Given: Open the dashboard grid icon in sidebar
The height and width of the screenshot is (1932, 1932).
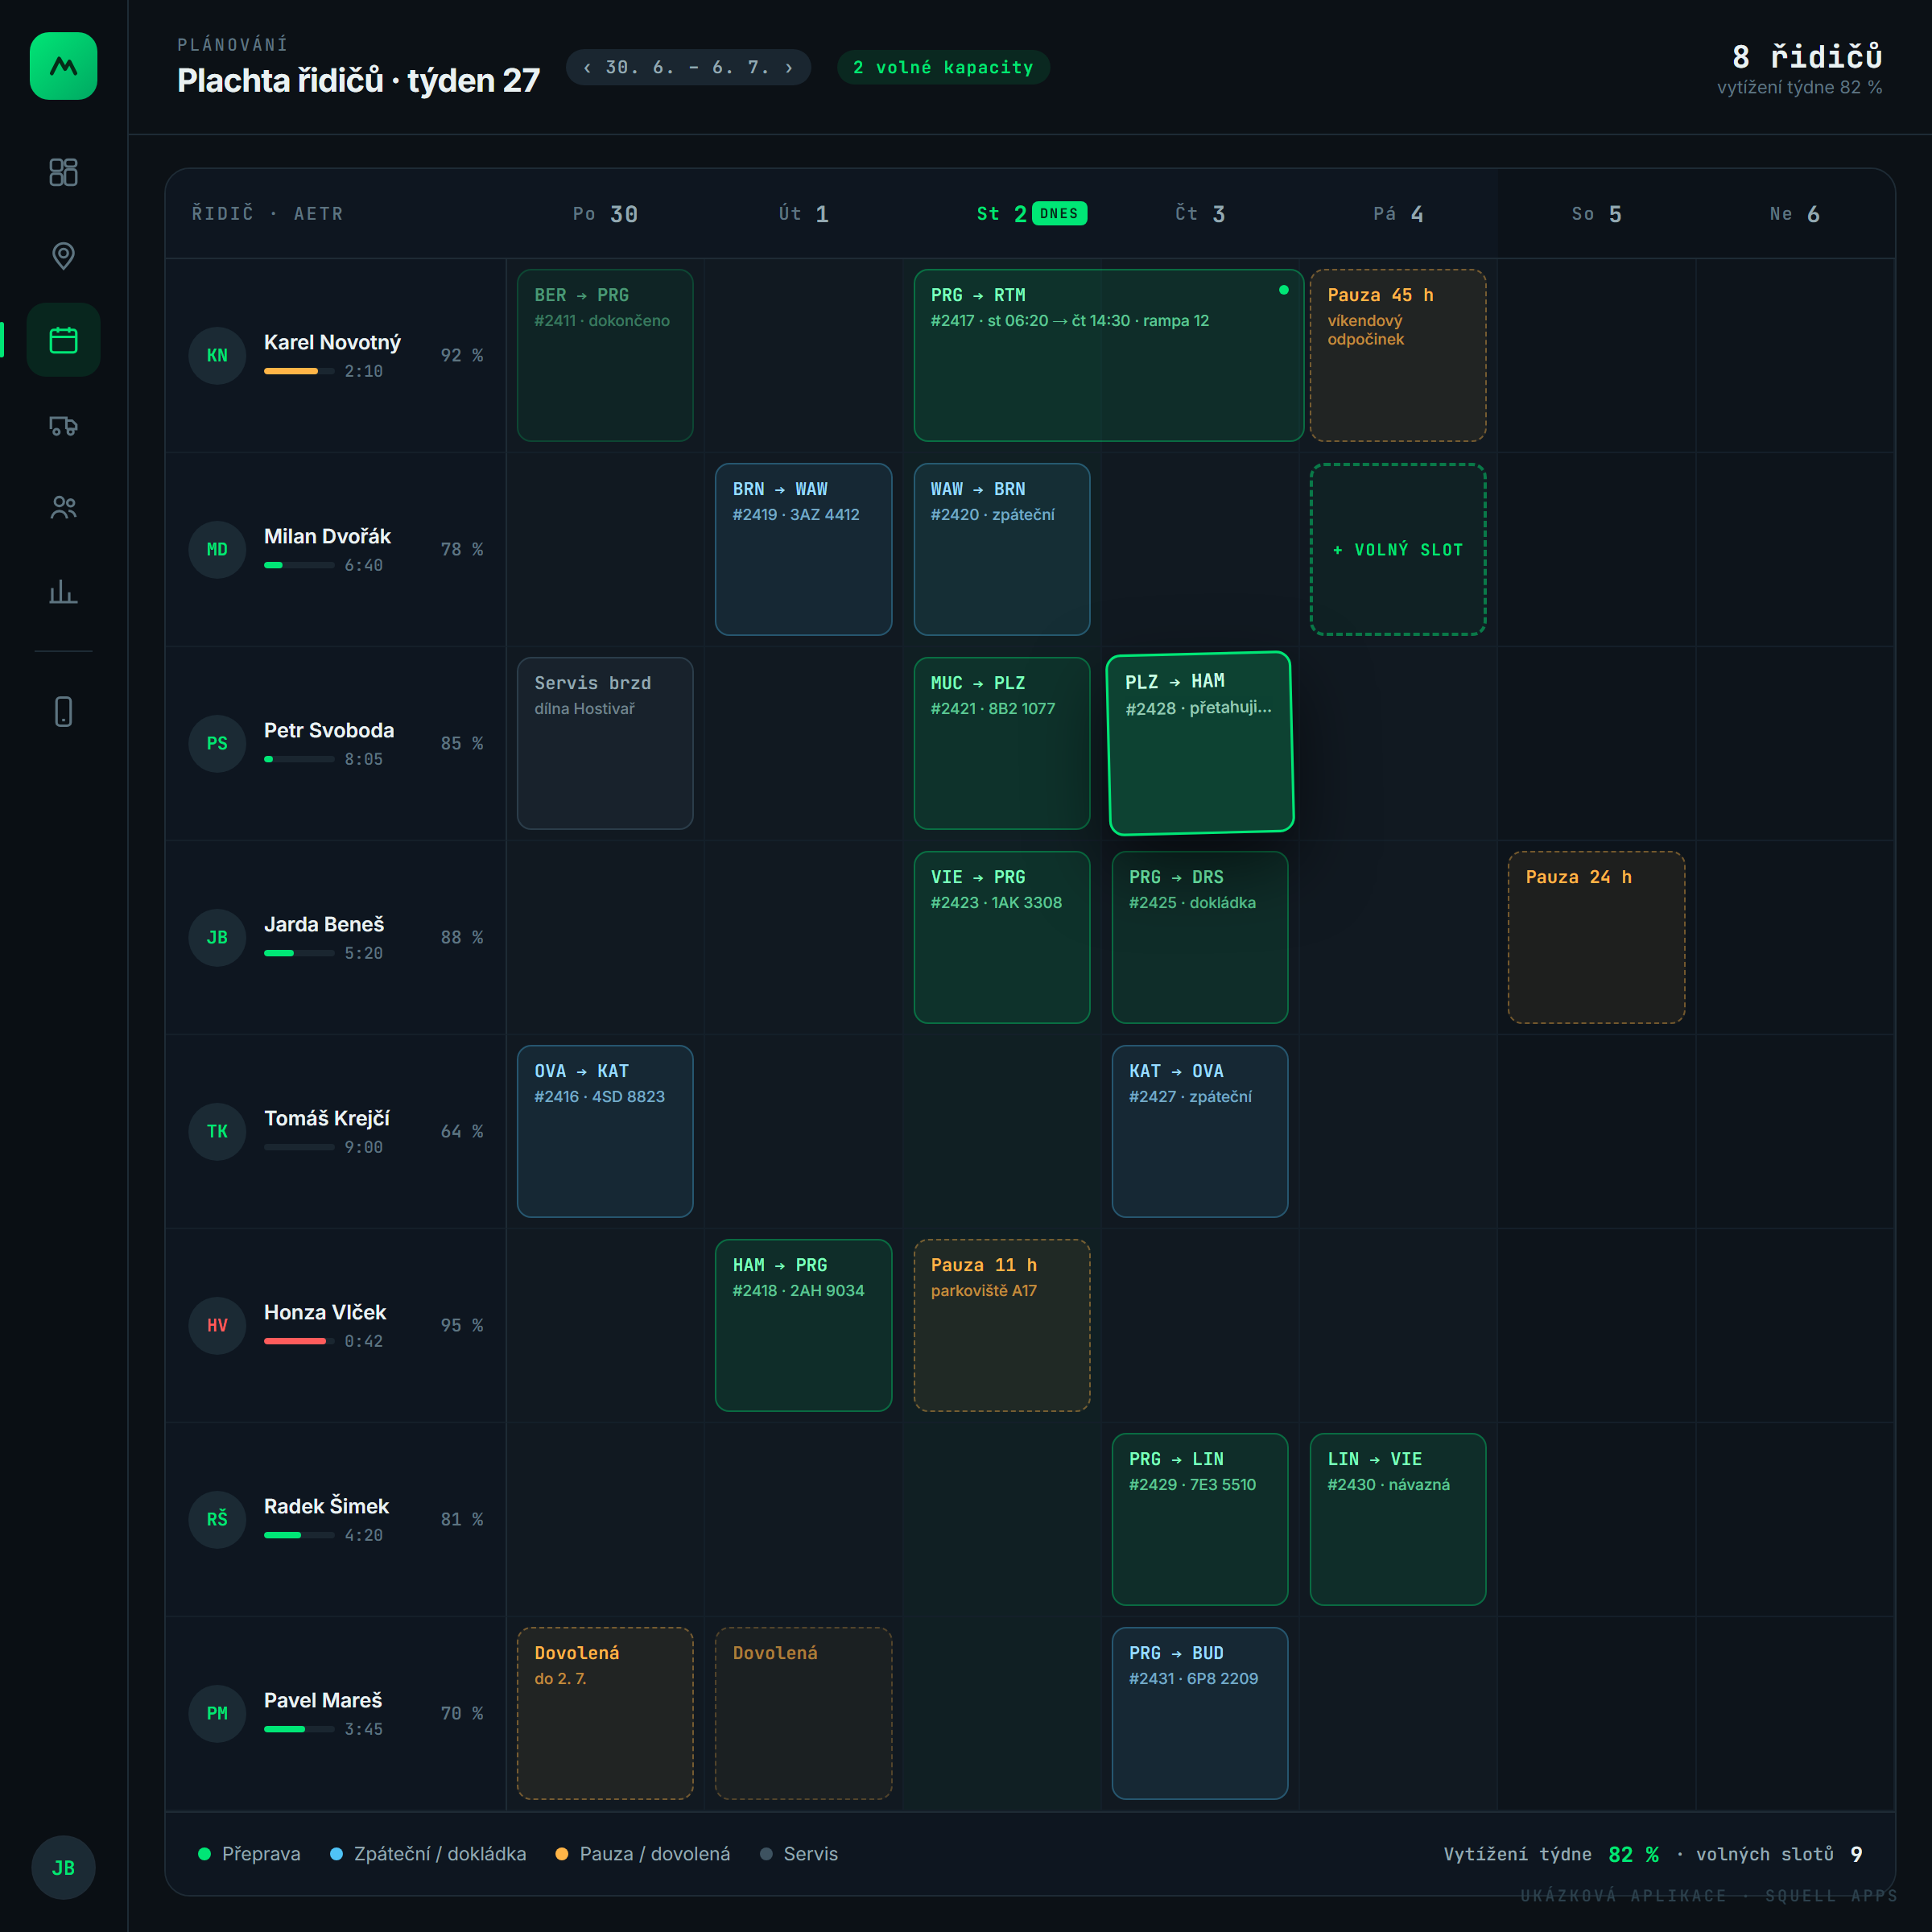Looking at the screenshot, I should tap(63, 172).
